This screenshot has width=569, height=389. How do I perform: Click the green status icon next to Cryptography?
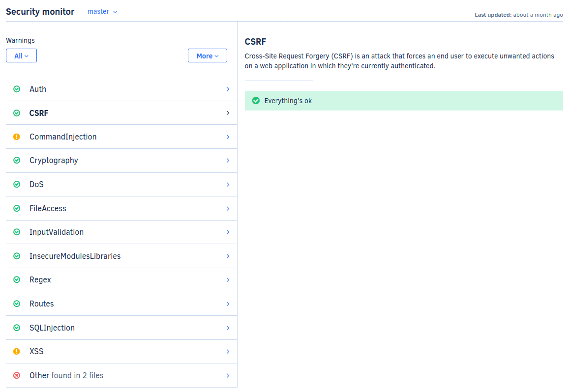pyautogui.click(x=17, y=161)
